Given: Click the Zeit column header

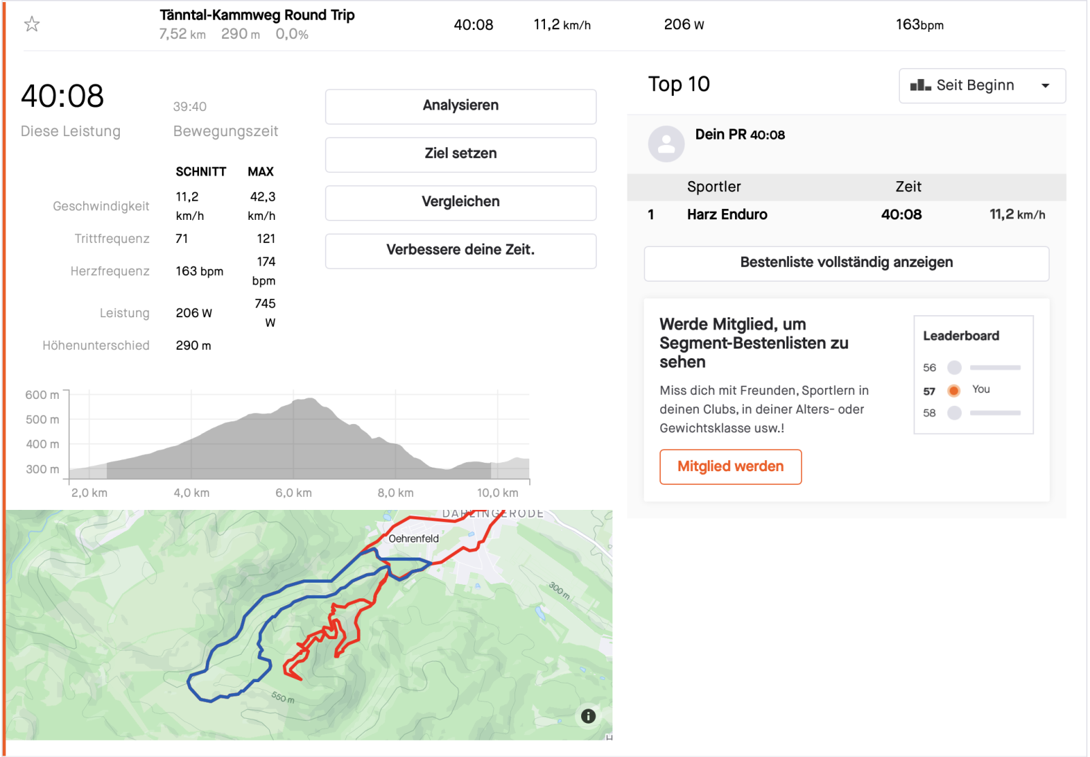Looking at the screenshot, I should coord(908,187).
